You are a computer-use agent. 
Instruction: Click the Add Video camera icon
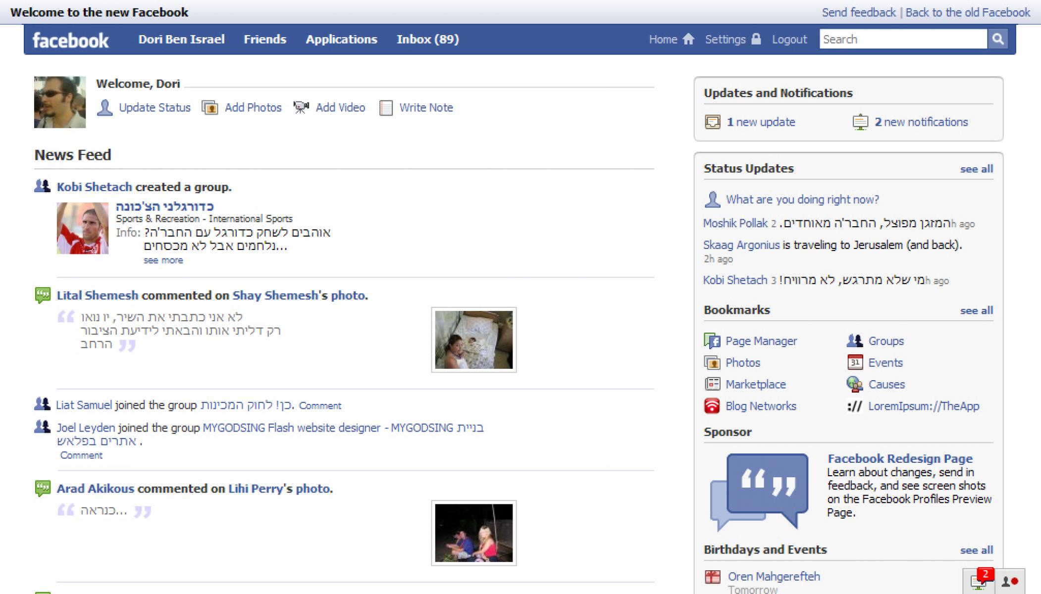(301, 107)
